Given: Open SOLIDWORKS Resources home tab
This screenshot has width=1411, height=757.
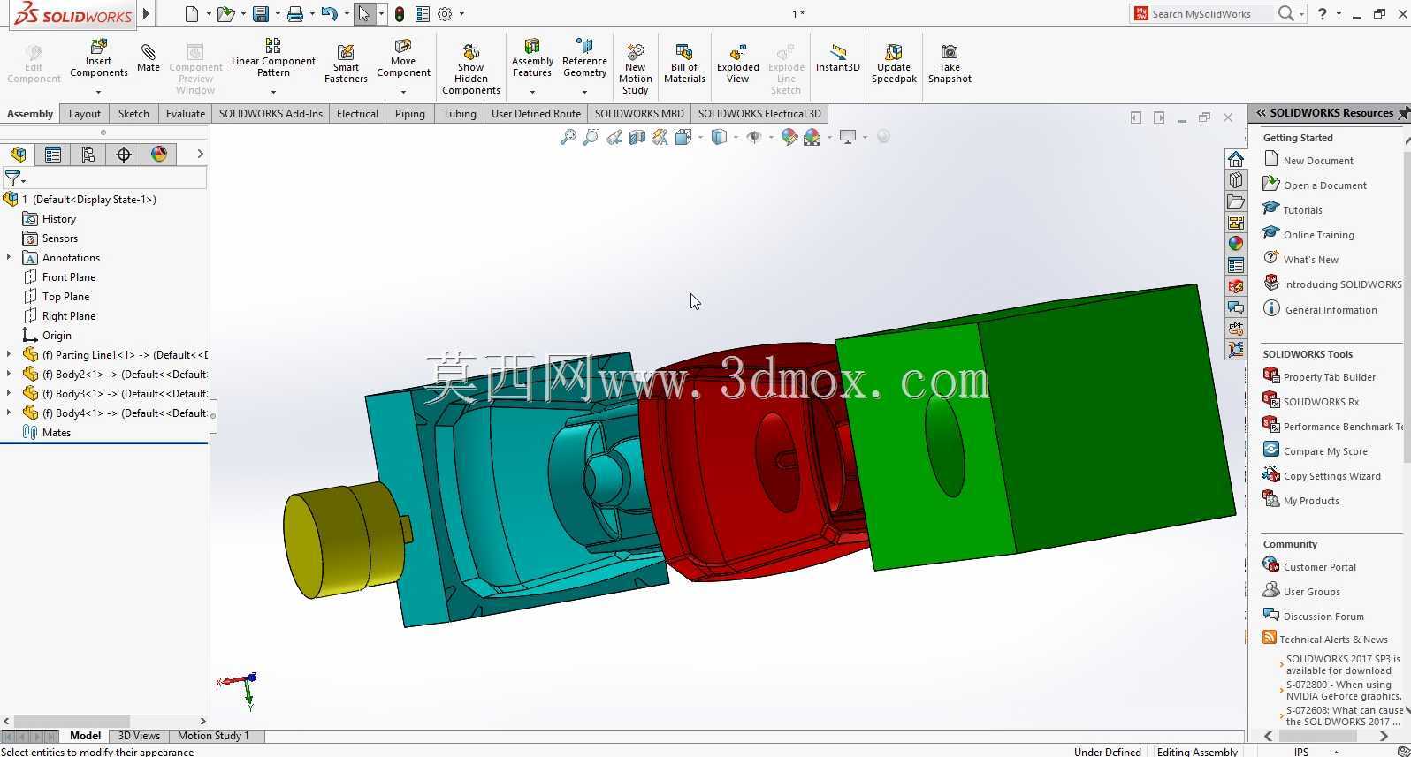Looking at the screenshot, I should [1236, 159].
